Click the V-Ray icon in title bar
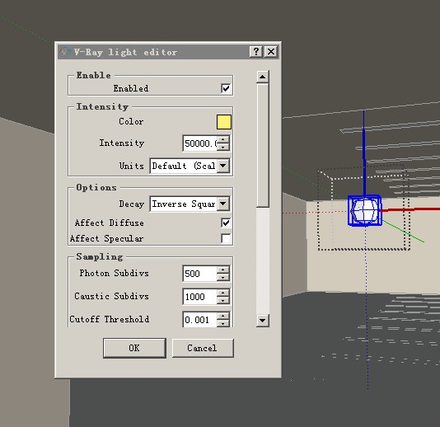440x427 pixels. 65,52
